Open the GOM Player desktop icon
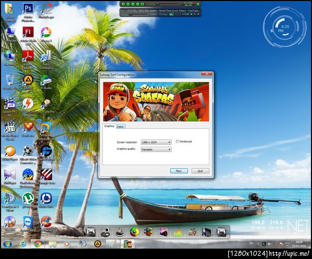312x259 pixels. [x=10, y=153]
